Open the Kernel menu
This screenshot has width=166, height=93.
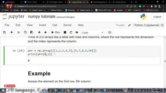pos(67,25)
